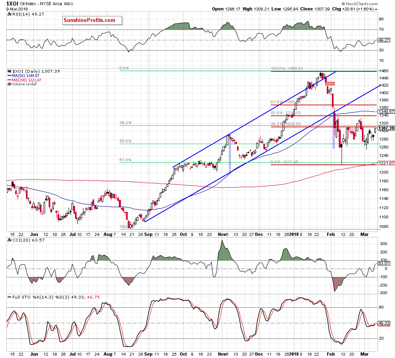The image size is (395, 358).
Task: Click the Sep label on the price-panel axis
Action: [148, 234]
